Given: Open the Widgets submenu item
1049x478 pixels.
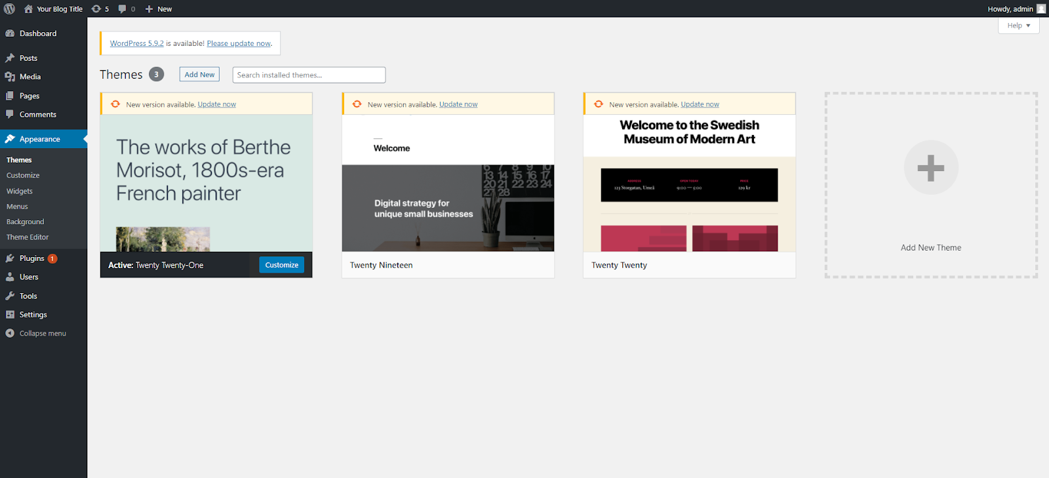Looking at the screenshot, I should tap(20, 191).
